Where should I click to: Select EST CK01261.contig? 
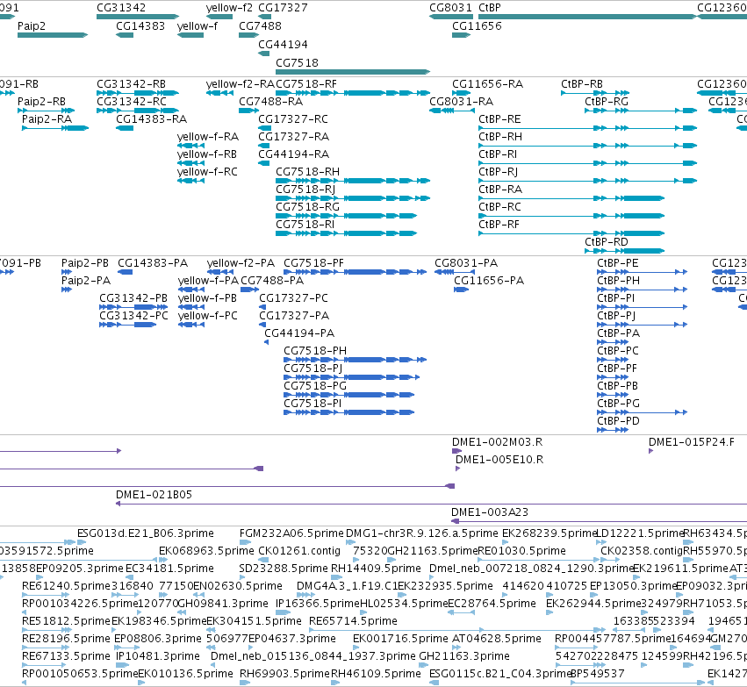299,551
